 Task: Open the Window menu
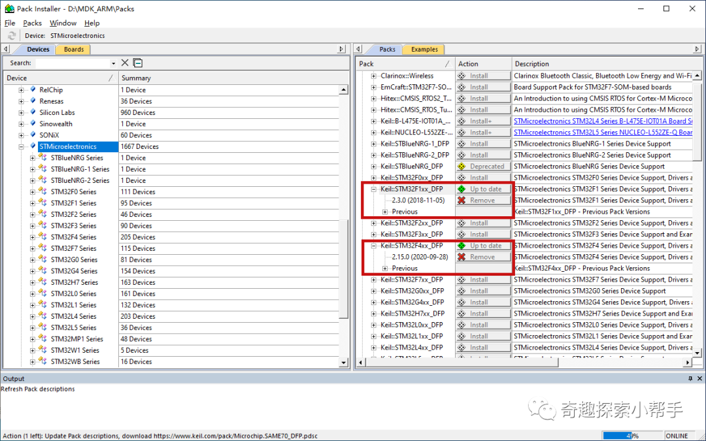click(63, 23)
